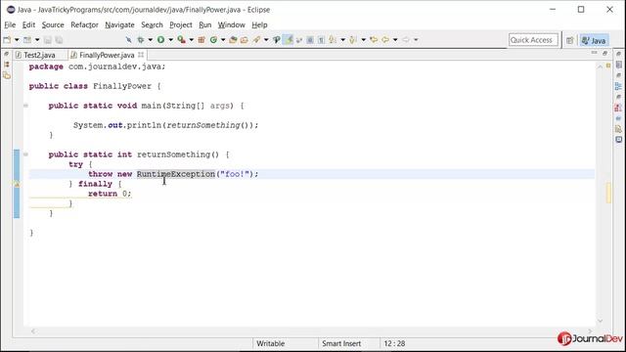The image size is (626, 352).
Task: Click the Open Perspective icon
Action: (x=569, y=40)
